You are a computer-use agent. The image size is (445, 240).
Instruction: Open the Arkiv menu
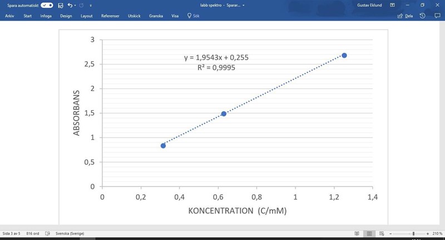(9, 16)
